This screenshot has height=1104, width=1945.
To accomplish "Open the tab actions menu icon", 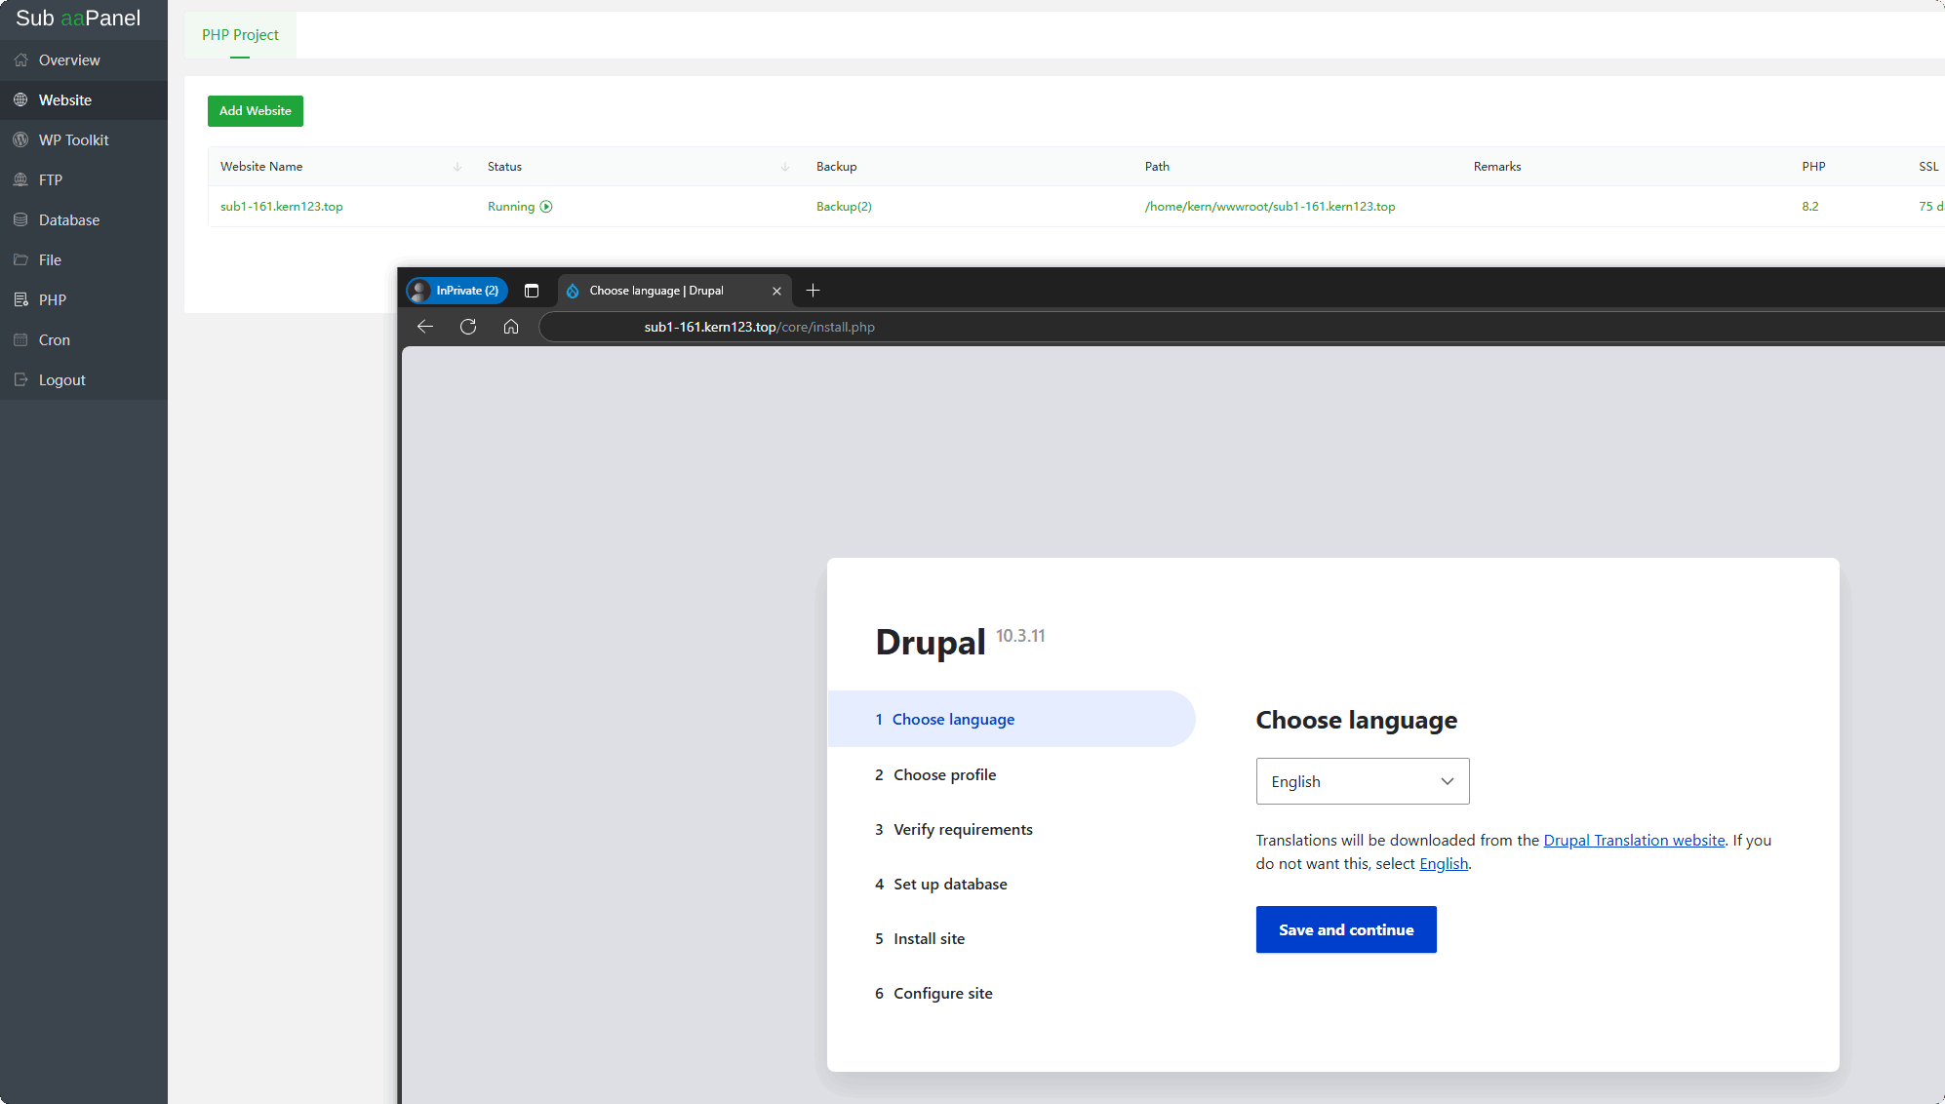I will (532, 291).
